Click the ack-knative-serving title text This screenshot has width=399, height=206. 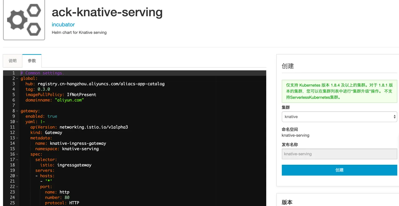107,12
